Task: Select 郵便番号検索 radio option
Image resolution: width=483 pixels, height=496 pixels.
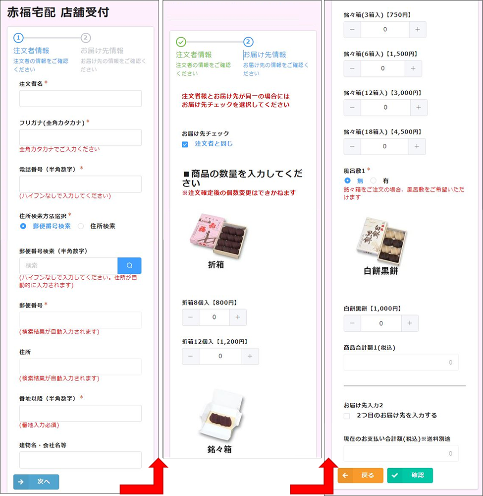Action: pyautogui.click(x=23, y=226)
